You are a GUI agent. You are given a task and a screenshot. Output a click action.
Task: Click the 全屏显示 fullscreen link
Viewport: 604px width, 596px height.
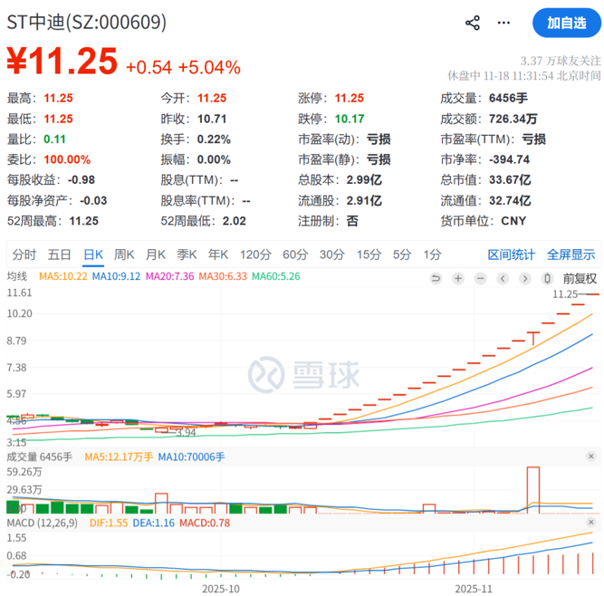[x=570, y=255]
